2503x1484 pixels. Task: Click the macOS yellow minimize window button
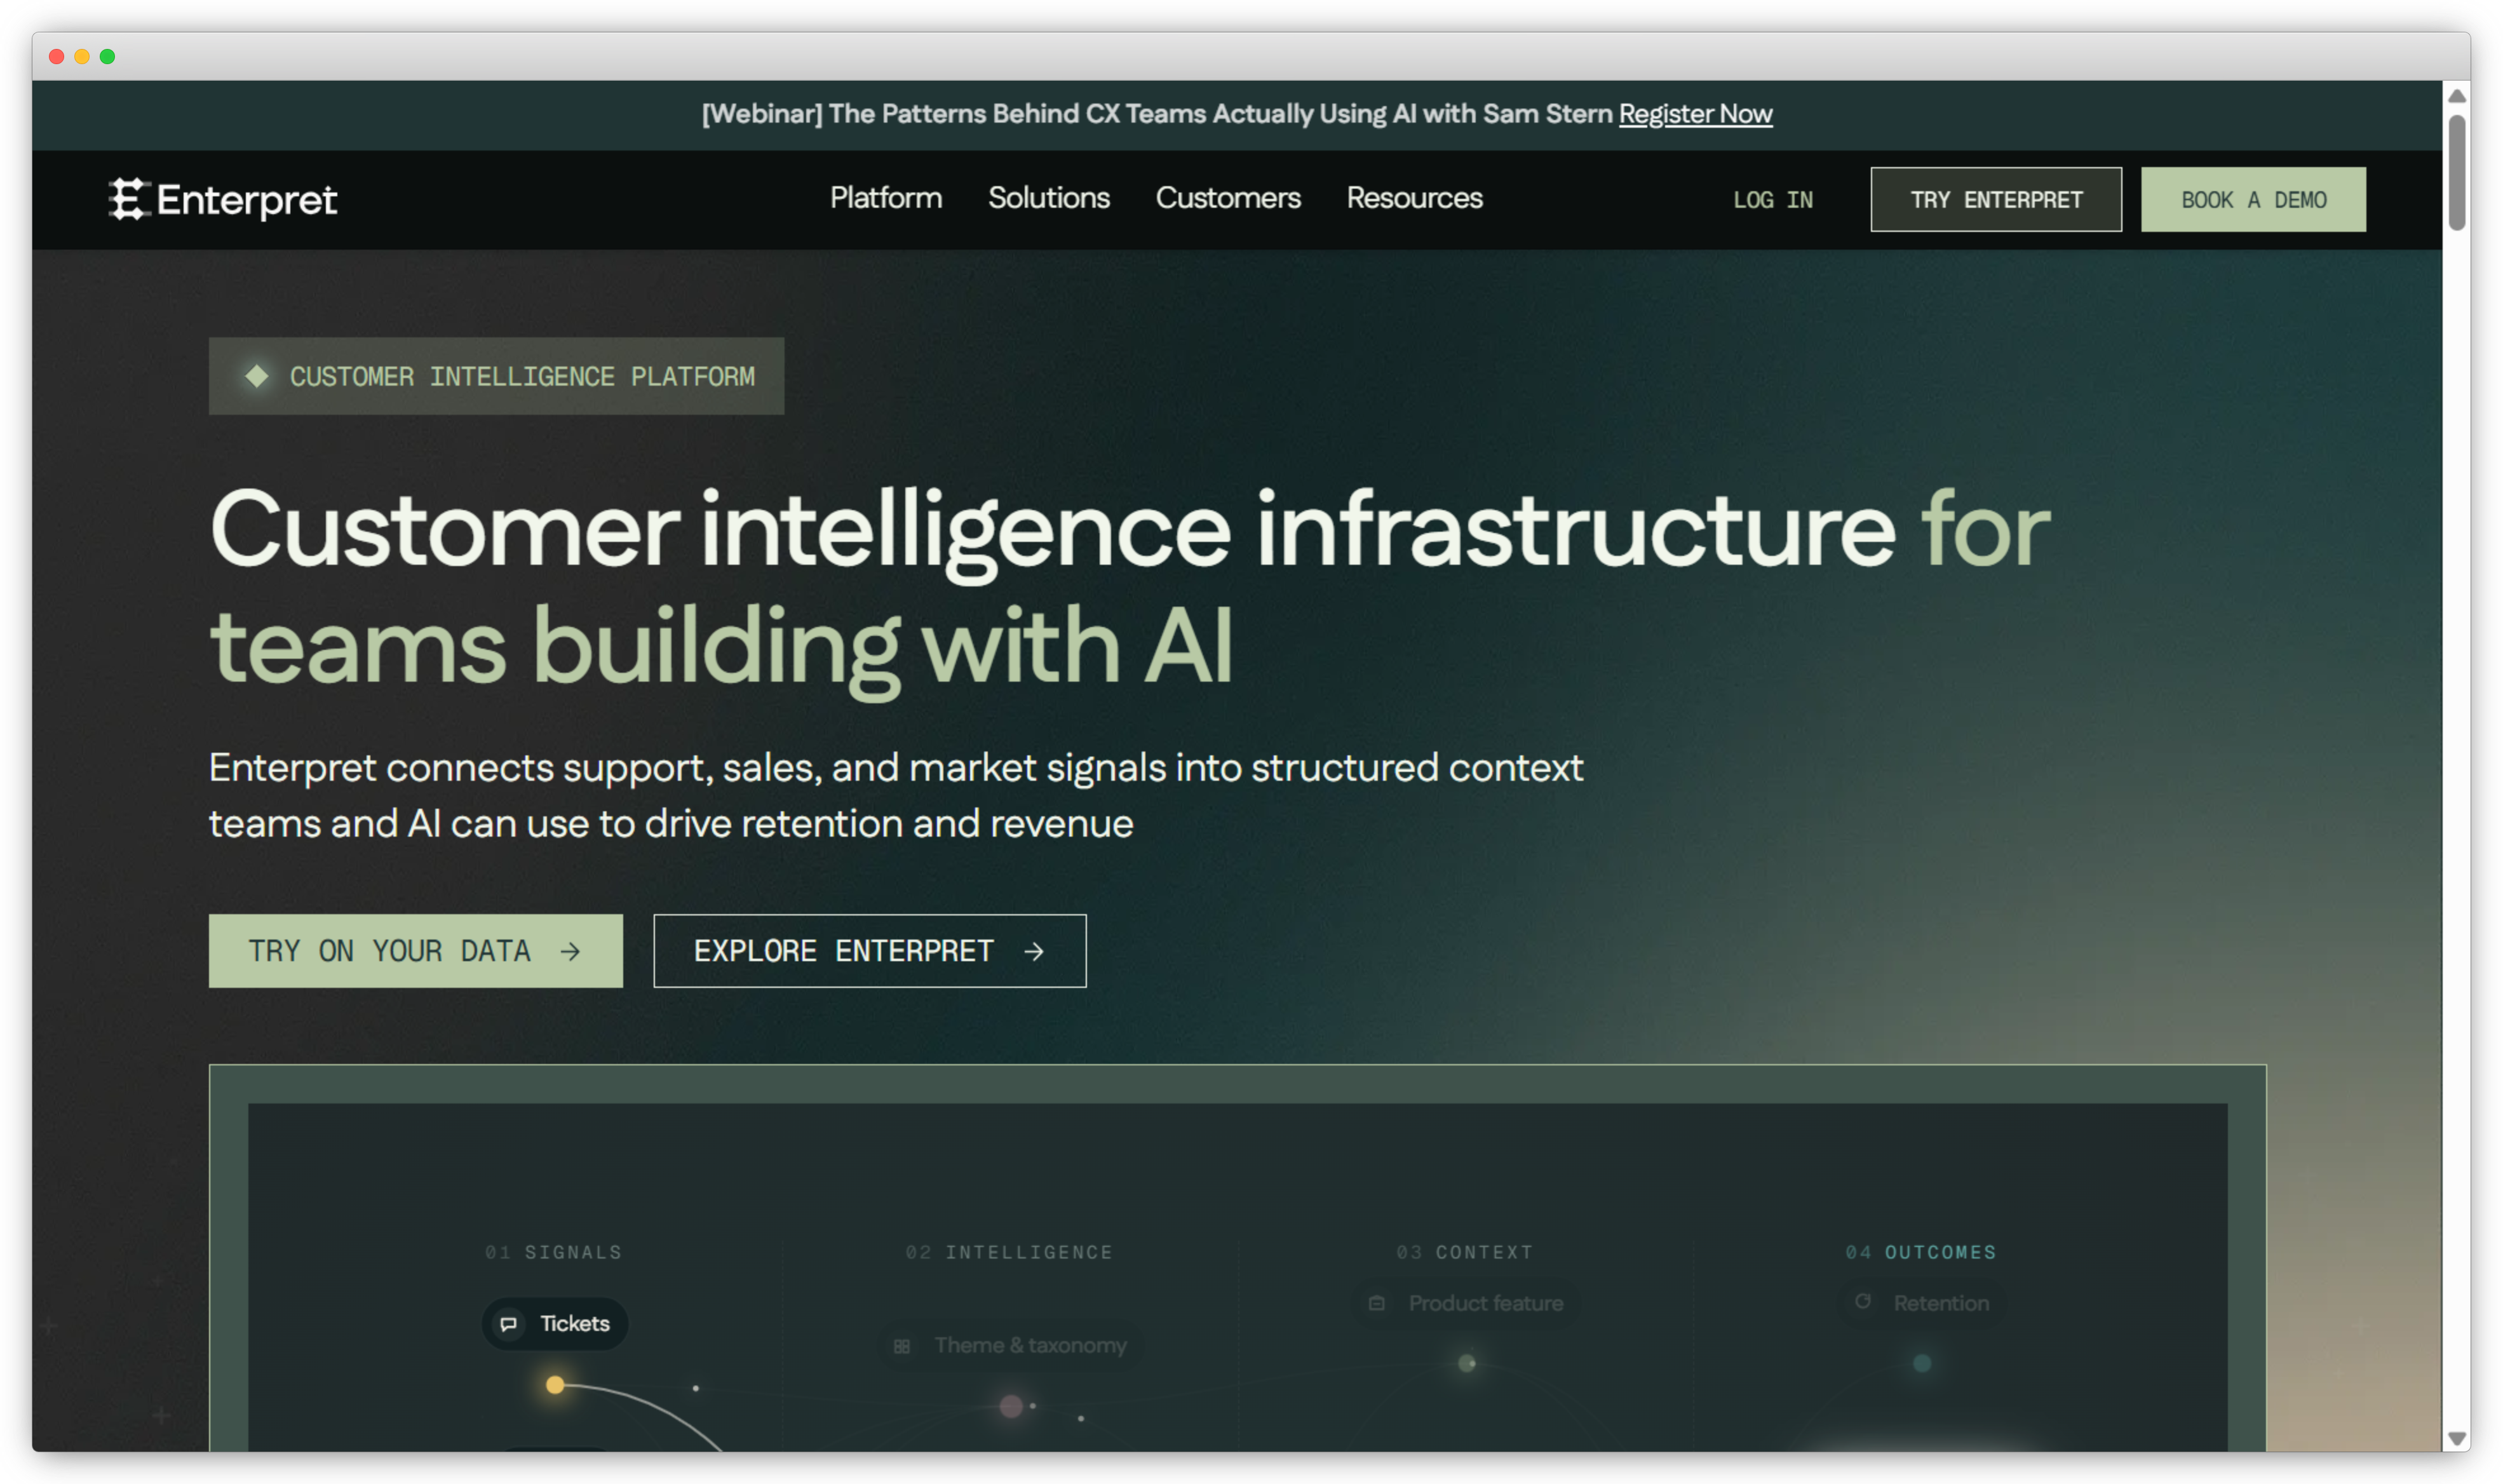82,56
